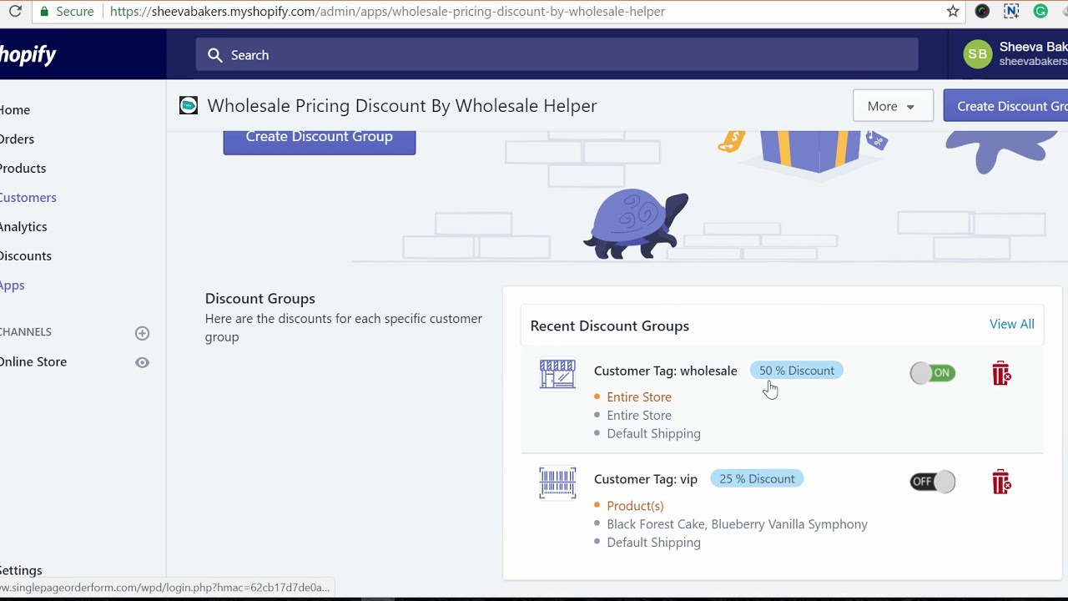
Task: Bookmark this page with star icon
Action: pos(953,12)
